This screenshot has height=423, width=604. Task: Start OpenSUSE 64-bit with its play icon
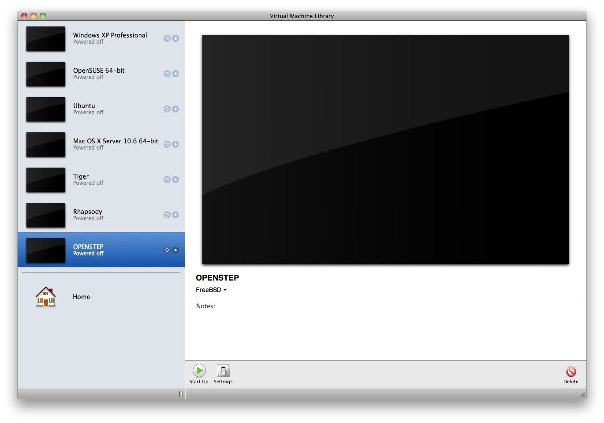coord(175,74)
